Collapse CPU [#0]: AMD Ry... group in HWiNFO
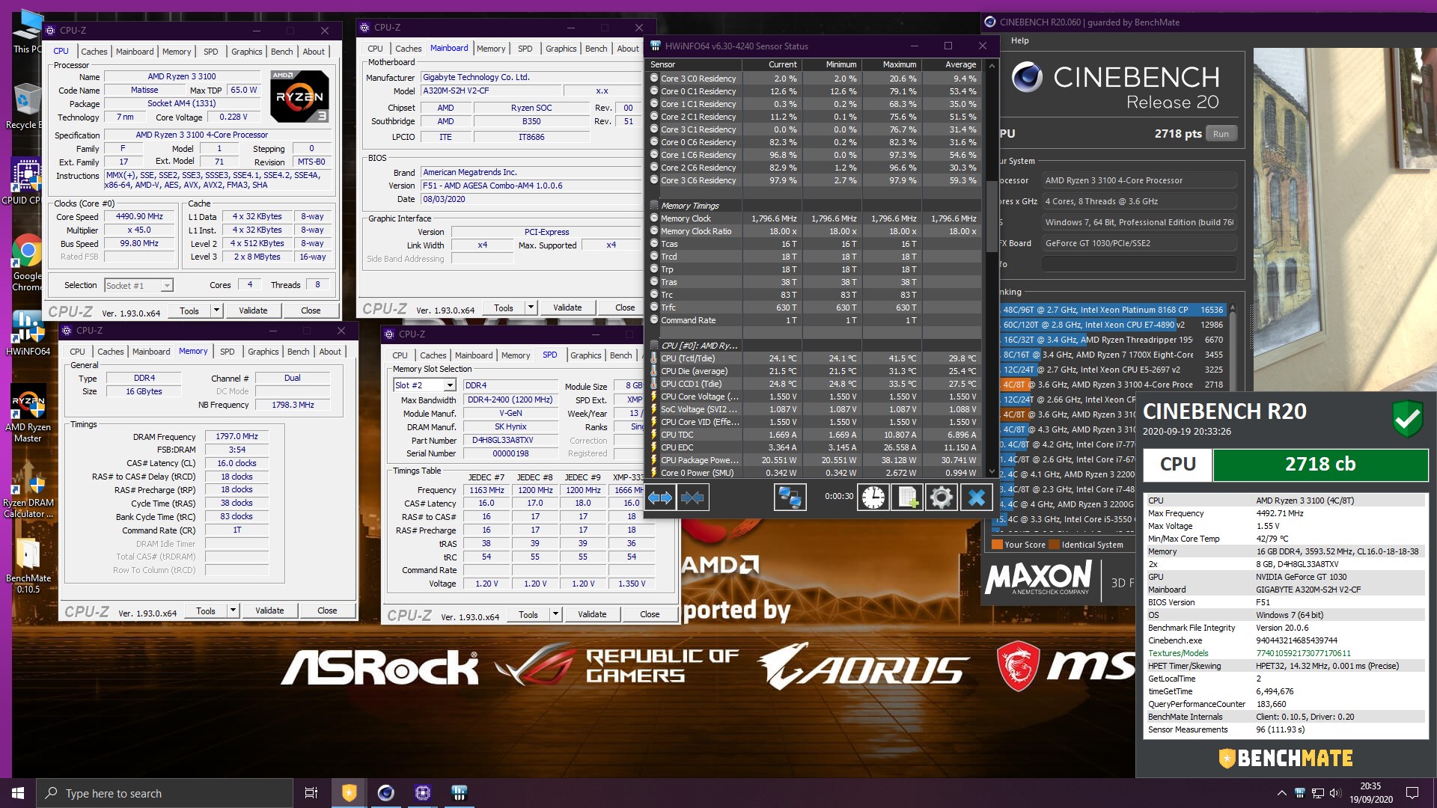The height and width of the screenshot is (808, 1437). [655, 346]
